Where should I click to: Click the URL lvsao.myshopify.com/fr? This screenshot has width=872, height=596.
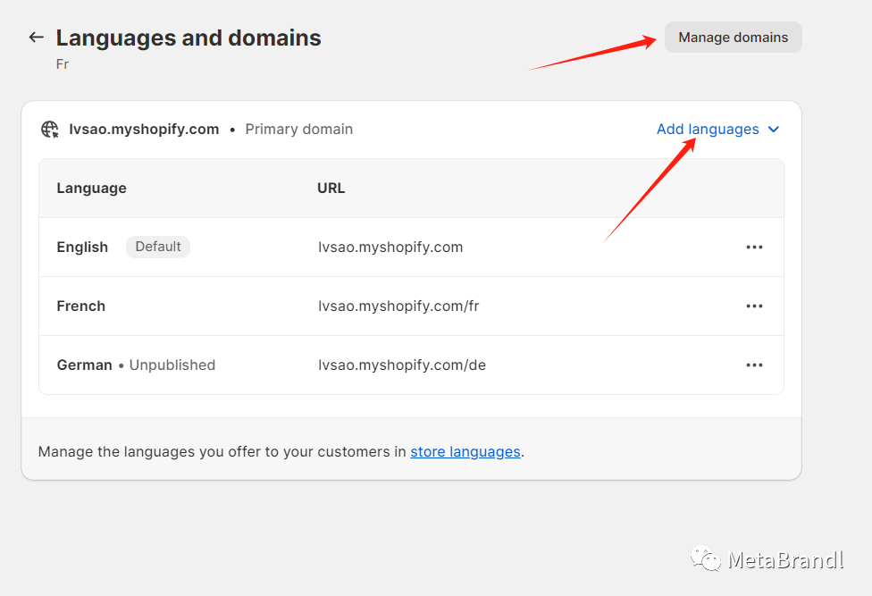tap(398, 306)
